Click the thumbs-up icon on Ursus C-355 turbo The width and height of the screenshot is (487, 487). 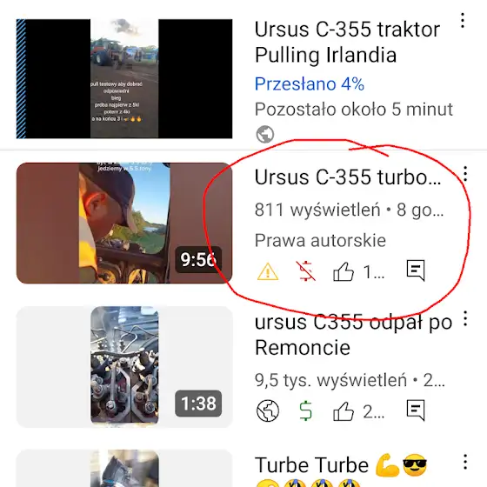click(x=344, y=271)
